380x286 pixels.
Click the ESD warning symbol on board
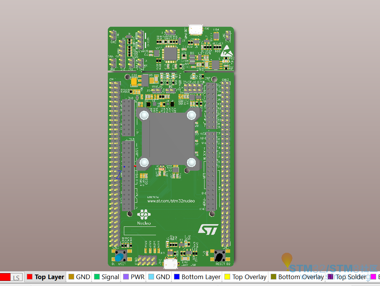(227, 51)
